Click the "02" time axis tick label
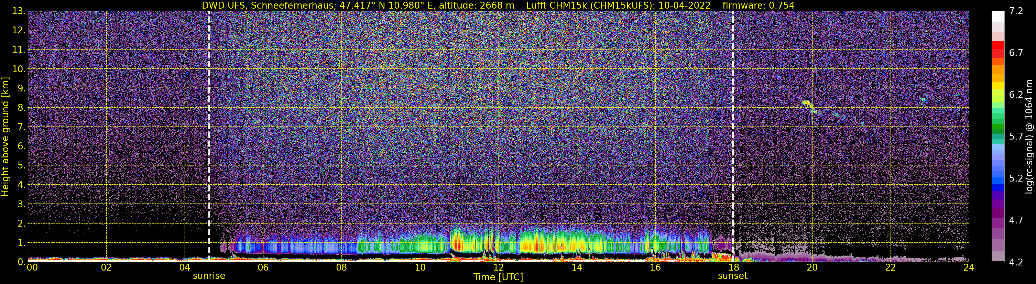Viewport: 1036px width, 284px height. pos(106,267)
